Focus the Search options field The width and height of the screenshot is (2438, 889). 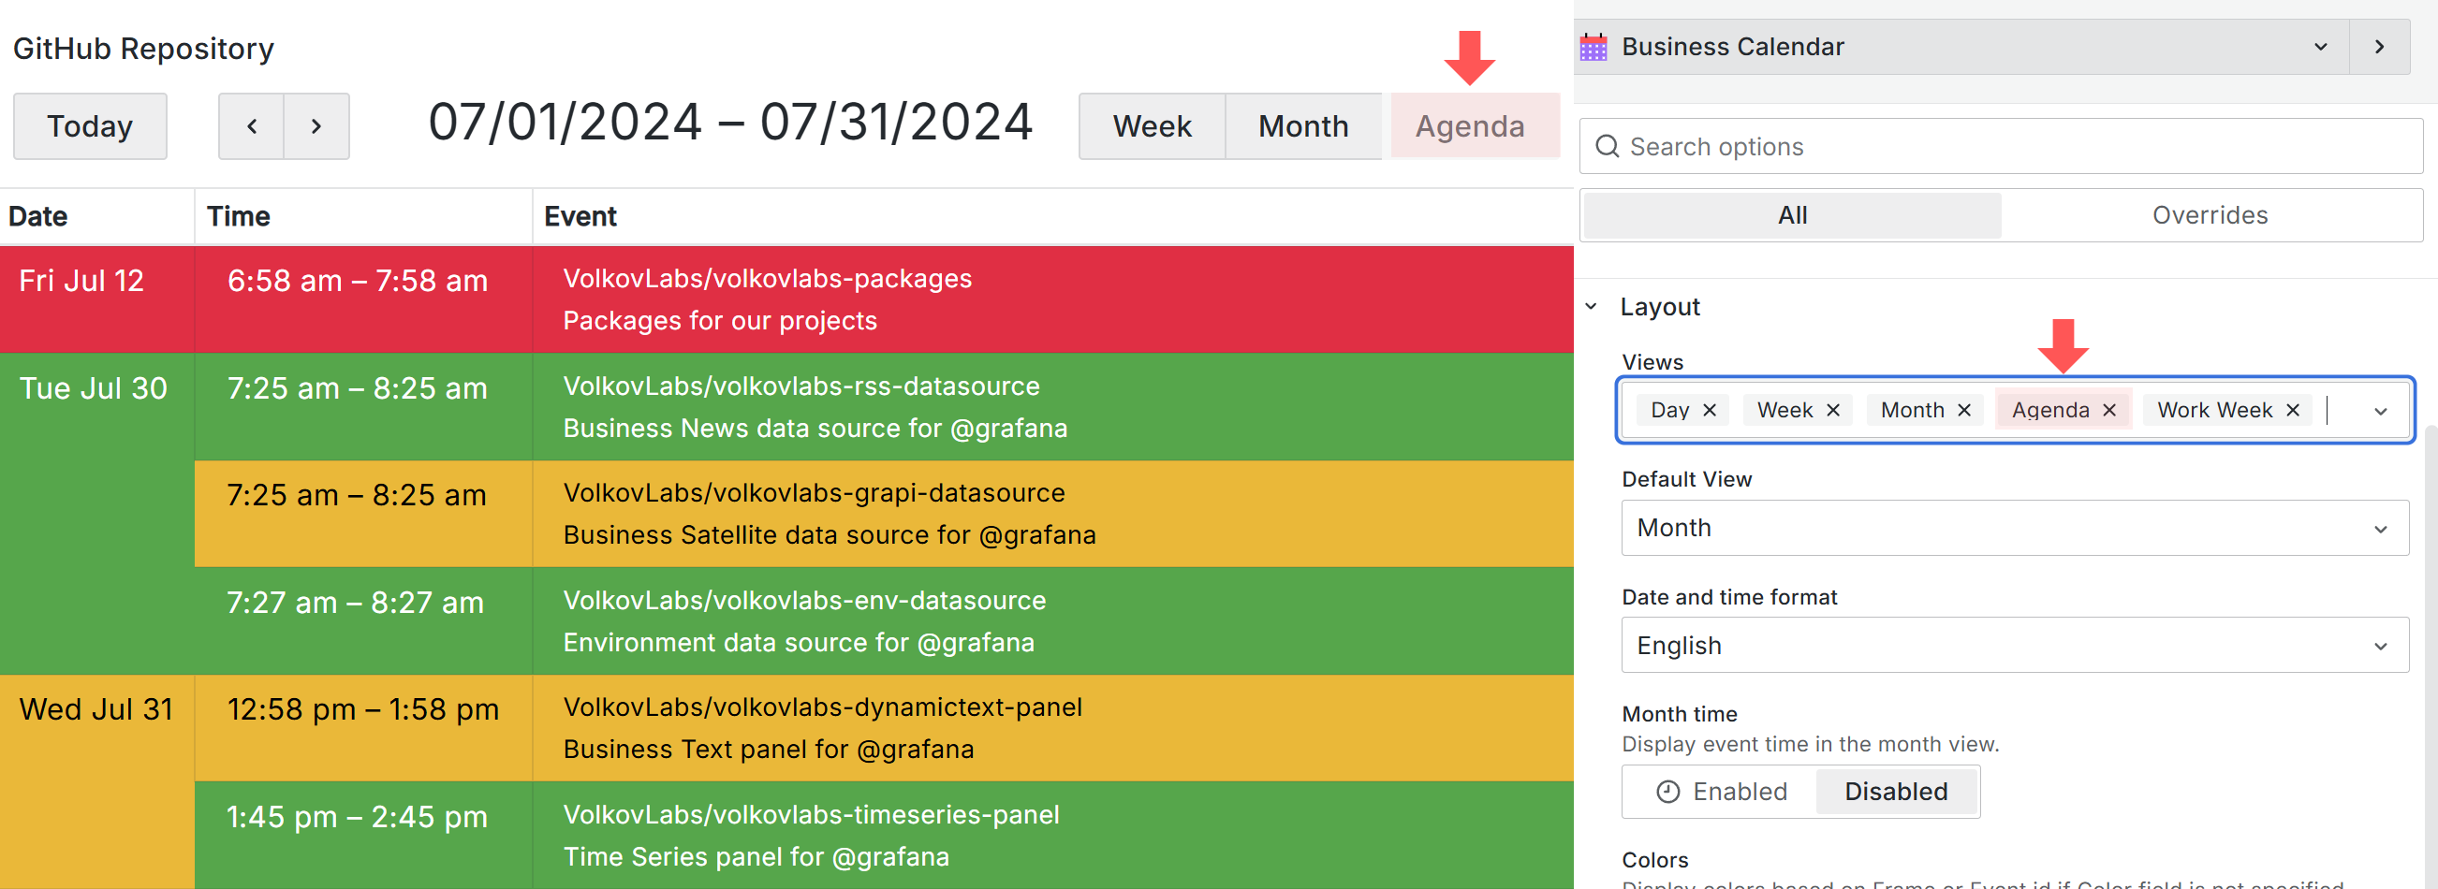pos(2001,147)
